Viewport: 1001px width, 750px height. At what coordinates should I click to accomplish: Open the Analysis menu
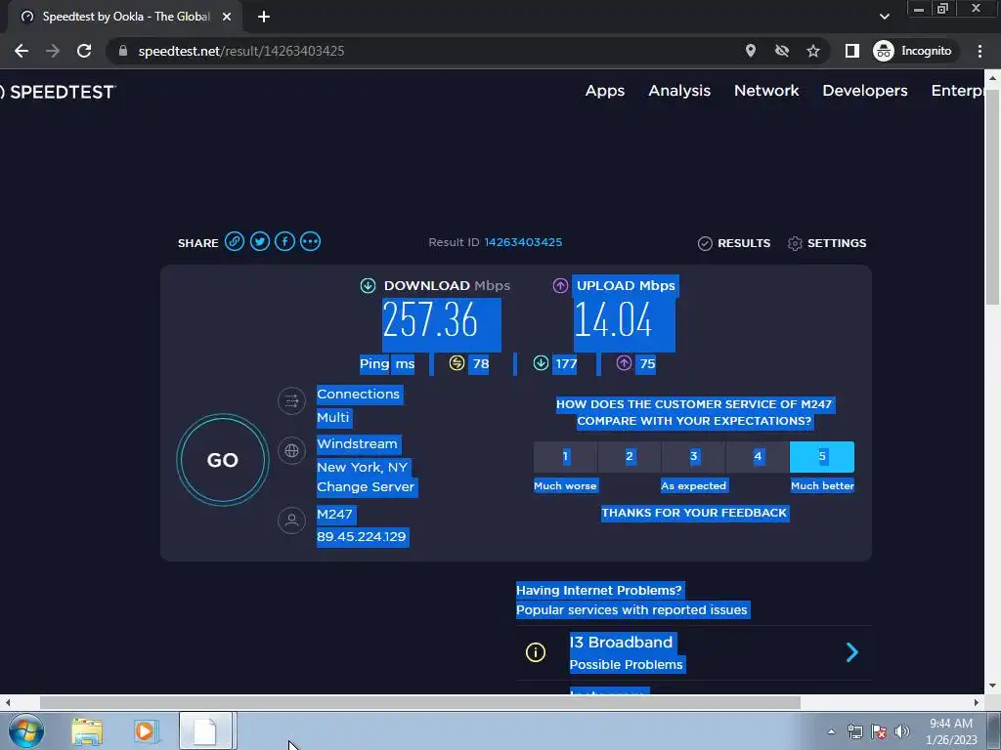pyautogui.click(x=679, y=91)
